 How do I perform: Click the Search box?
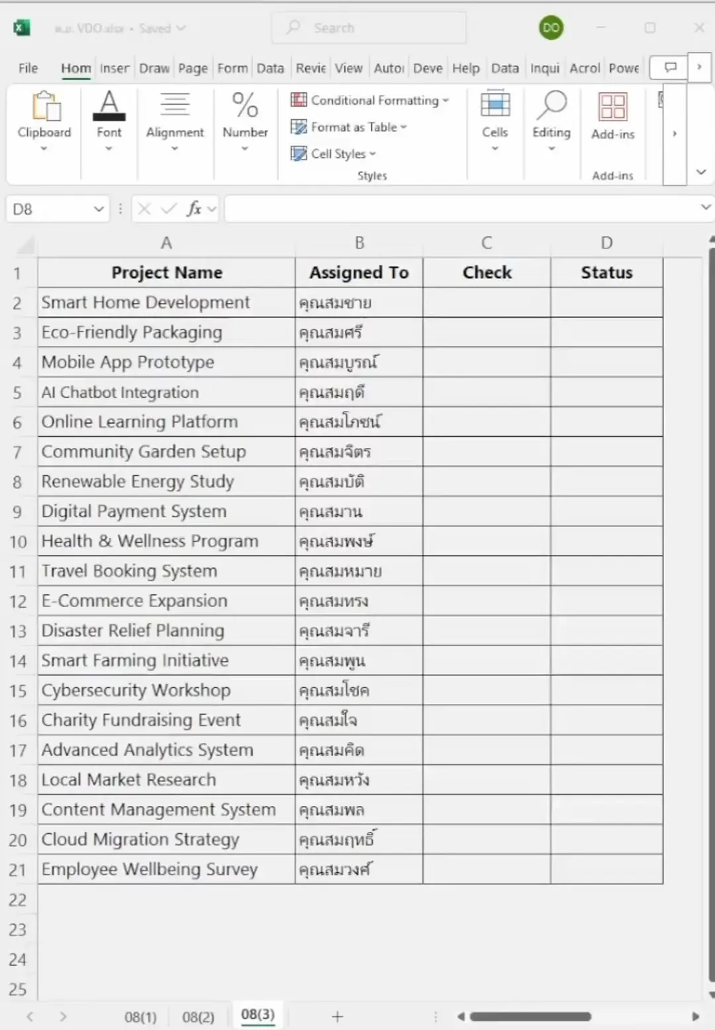click(x=369, y=28)
